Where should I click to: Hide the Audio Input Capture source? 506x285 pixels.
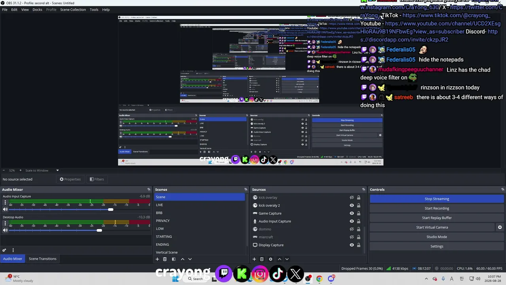[351, 221]
